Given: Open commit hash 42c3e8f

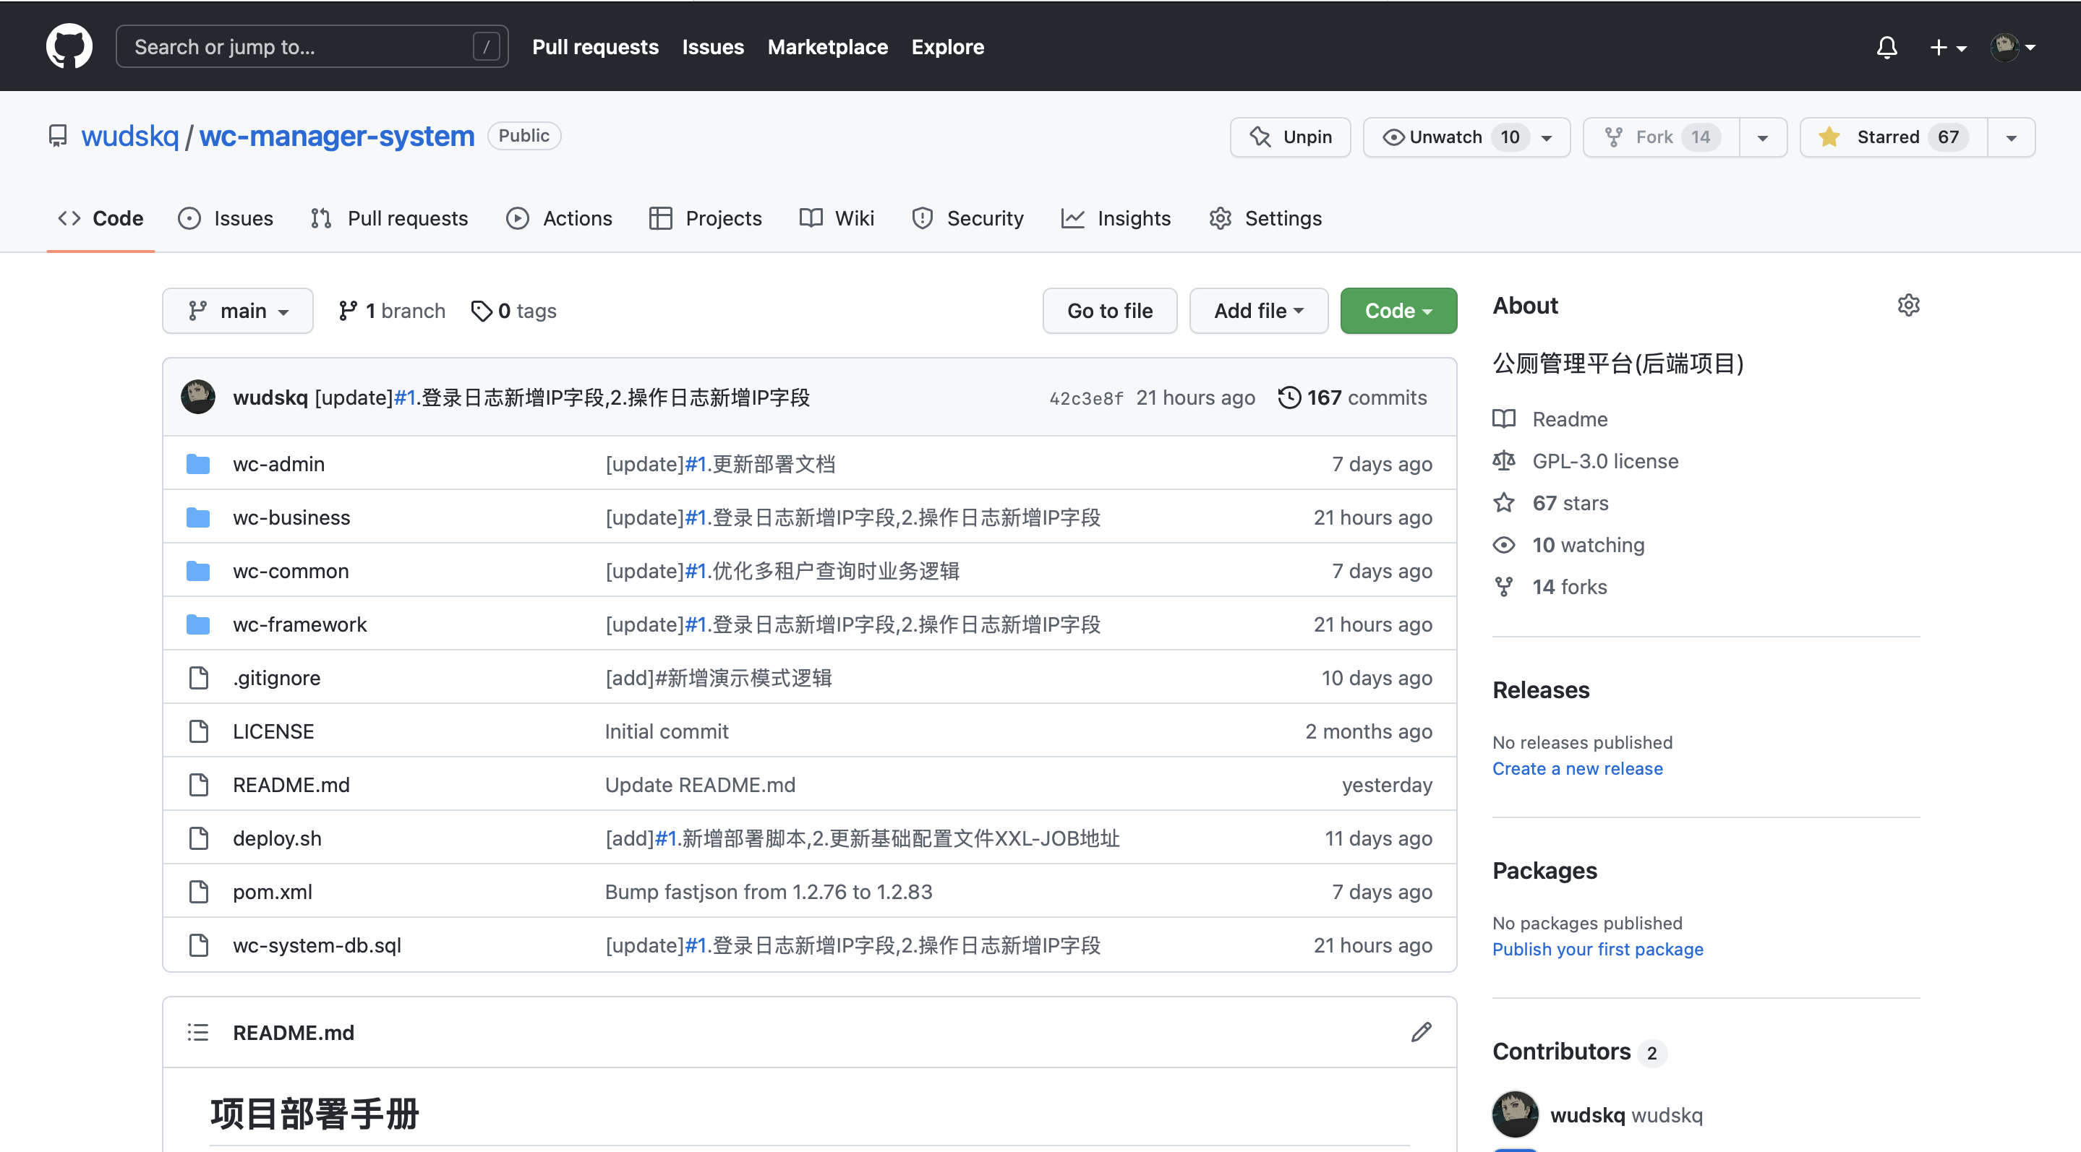Looking at the screenshot, I should tap(1086, 398).
